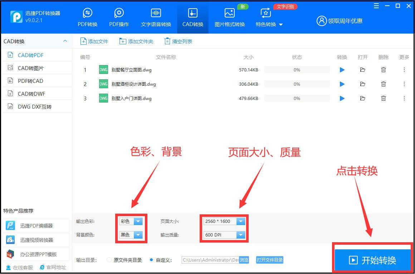Click the 领取周年优惠 user link
This screenshot has width=415, height=274.
click(339, 21)
